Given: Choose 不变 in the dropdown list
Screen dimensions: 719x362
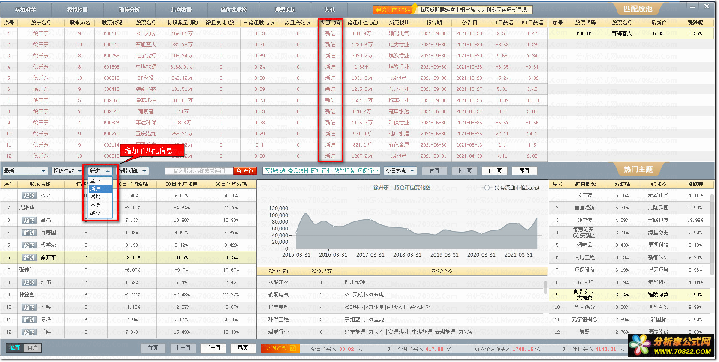Looking at the screenshot, I should (100, 205).
